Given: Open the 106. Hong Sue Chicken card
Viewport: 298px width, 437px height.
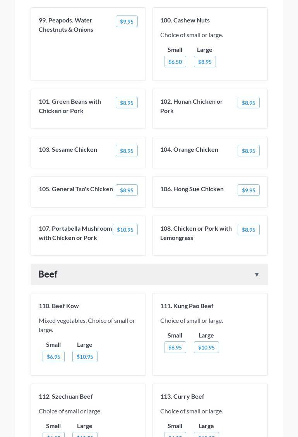Looking at the screenshot, I should coord(192,189).
